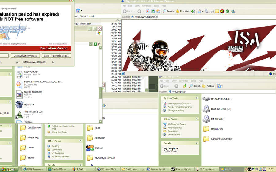
Task: Click Enter Registration Code in WinZip
Action: 56,56
